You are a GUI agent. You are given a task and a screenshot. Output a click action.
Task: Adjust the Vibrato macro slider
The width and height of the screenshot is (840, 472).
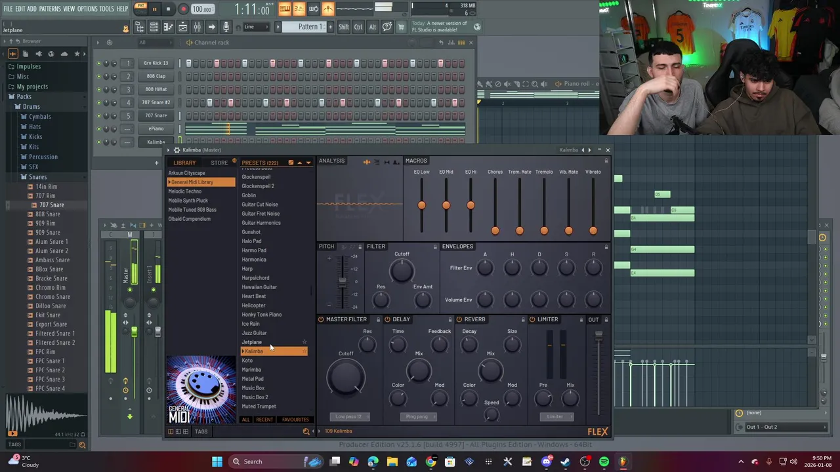point(593,229)
